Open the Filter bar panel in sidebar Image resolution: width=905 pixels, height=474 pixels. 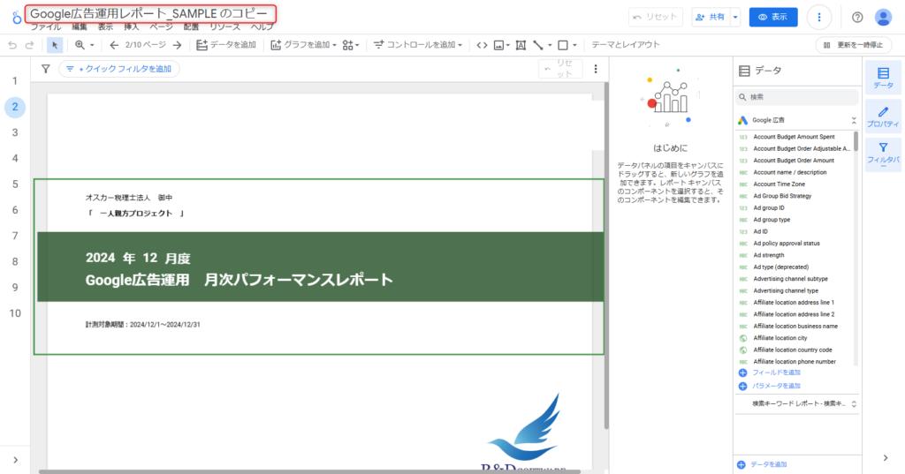tap(883, 154)
